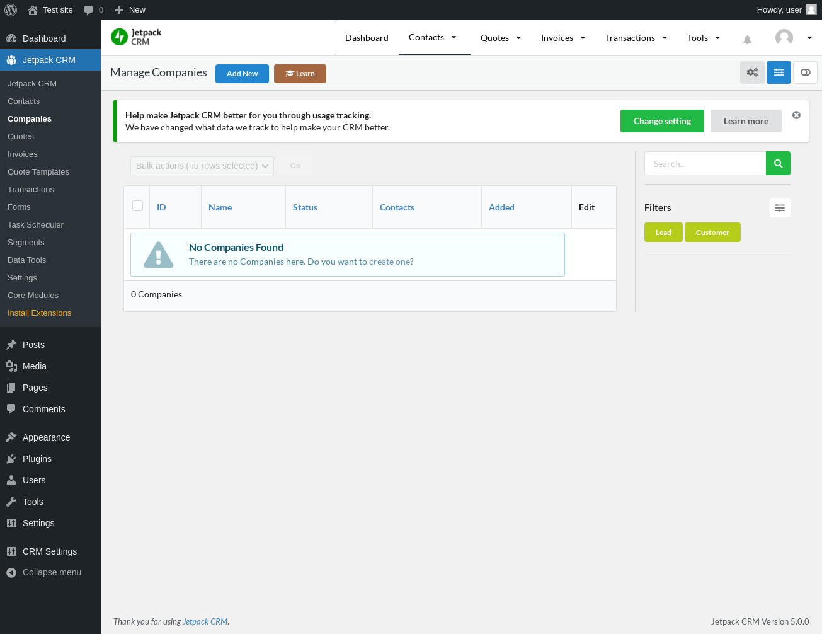Sort companies by Status column
Screen dimensions: 822x634
pyautogui.click(x=305, y=207)
